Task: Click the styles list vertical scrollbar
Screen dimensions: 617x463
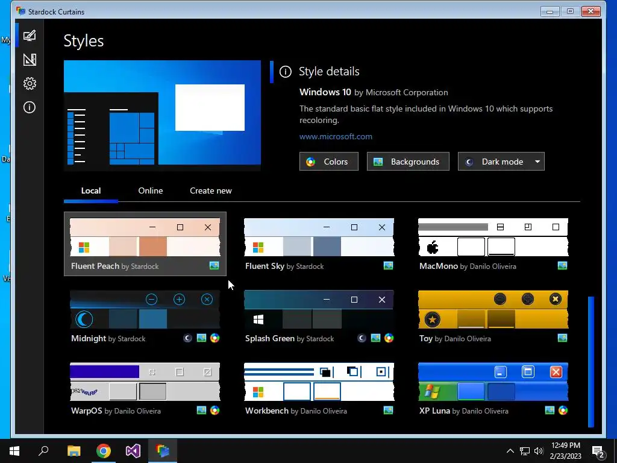Action: coord(590,362)
